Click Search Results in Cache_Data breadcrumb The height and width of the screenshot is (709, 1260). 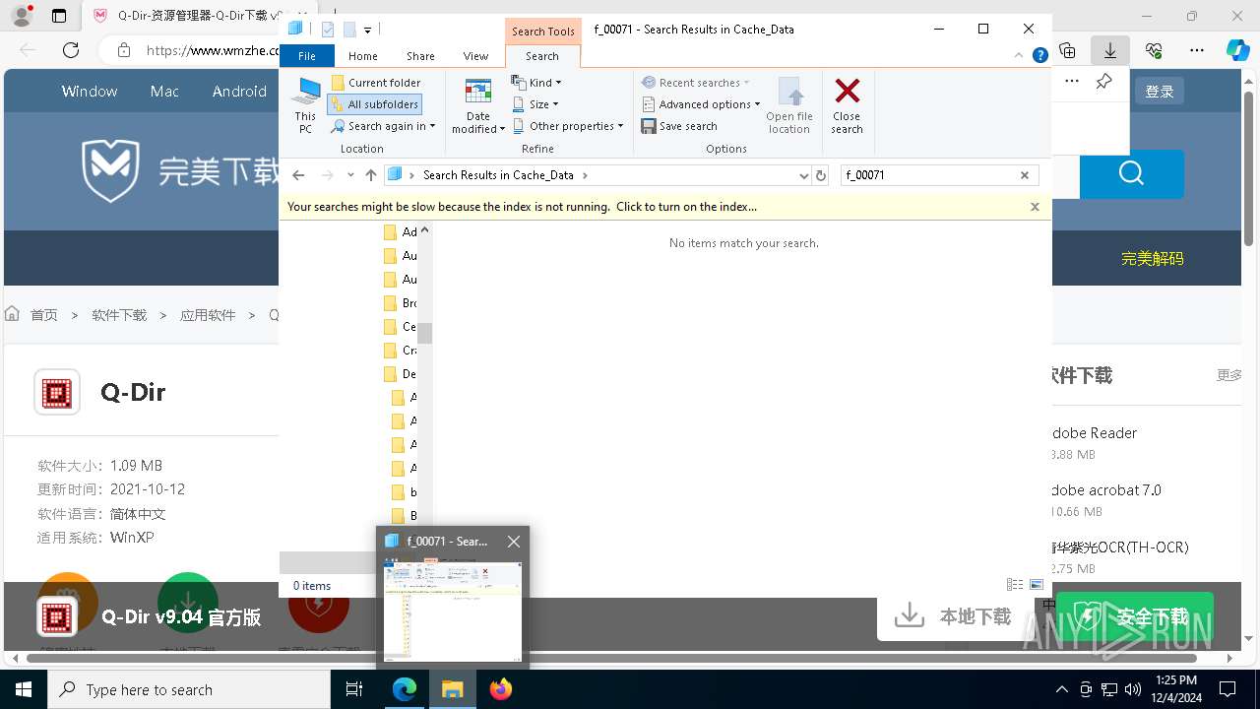(x=498, y=175)
